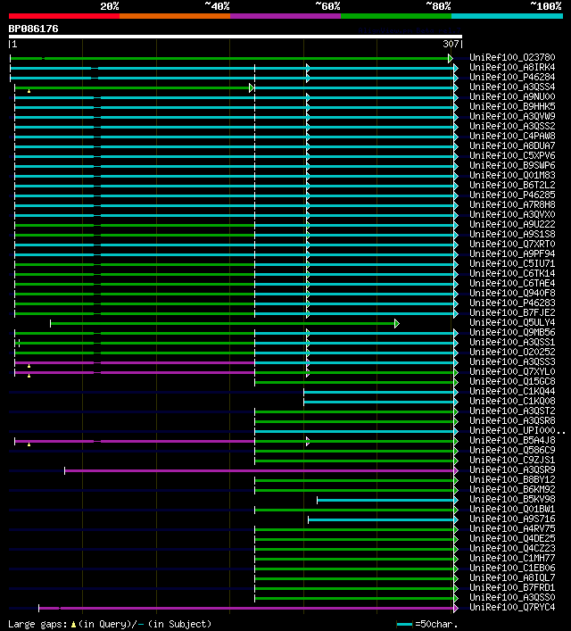This screenshot has height=631, width=571.
Task: Select the UniRef100_A8DUA7 label
Action: coord(512,145)
